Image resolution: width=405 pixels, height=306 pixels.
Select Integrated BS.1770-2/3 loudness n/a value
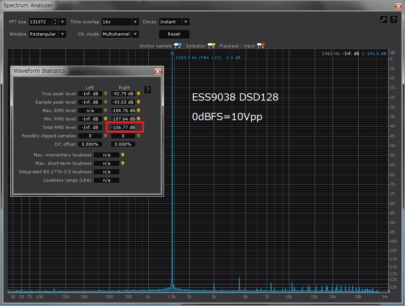click(x=107, y=172)
